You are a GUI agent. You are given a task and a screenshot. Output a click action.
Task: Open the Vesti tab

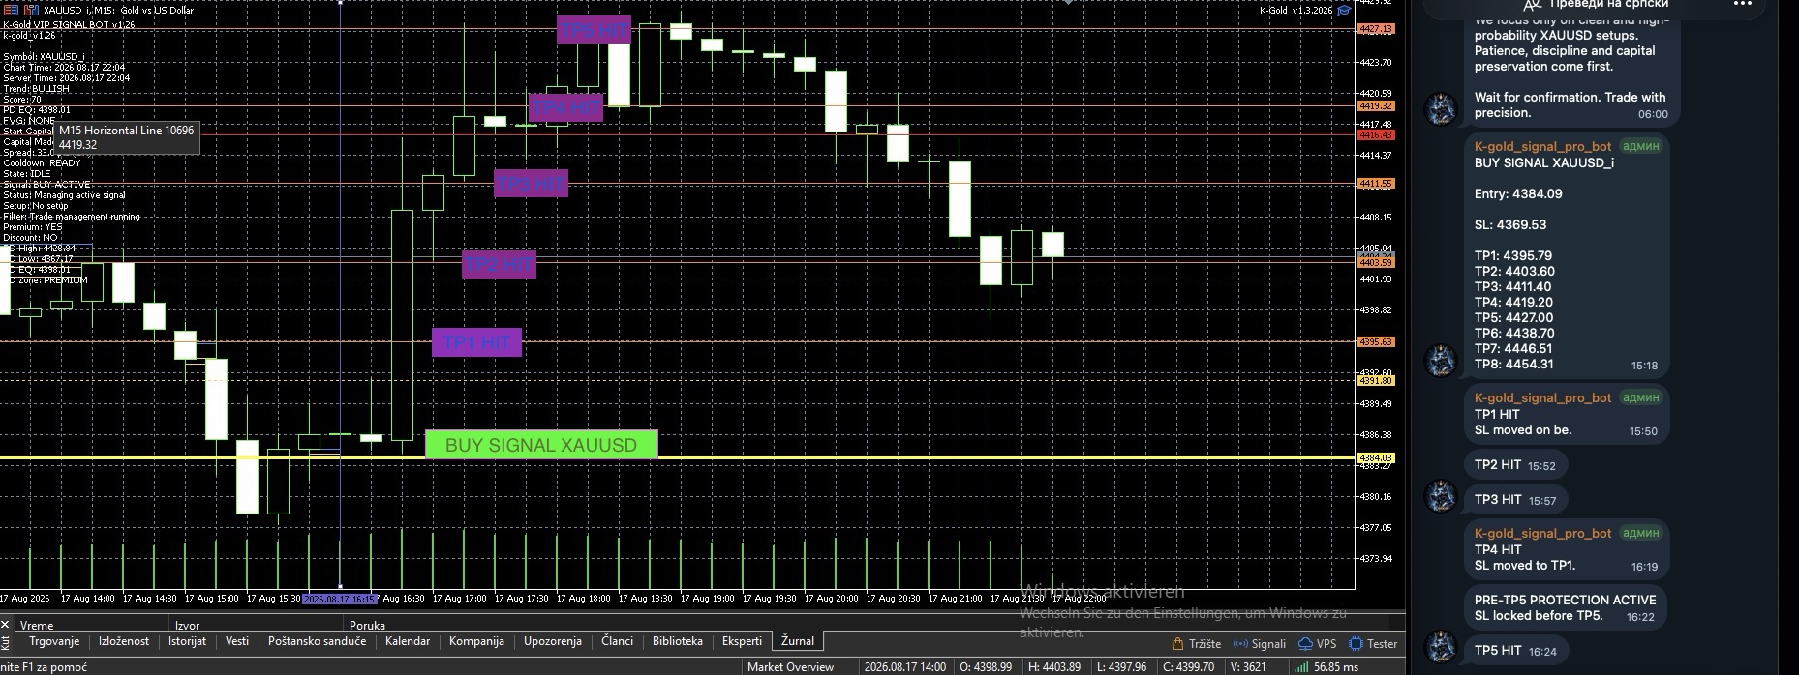(x=237, y=641)
